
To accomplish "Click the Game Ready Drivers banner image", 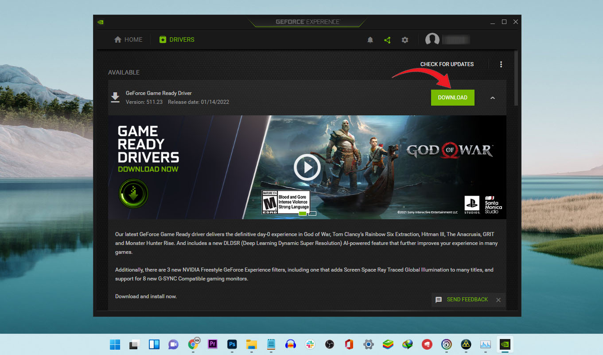I will click(307, 167).
